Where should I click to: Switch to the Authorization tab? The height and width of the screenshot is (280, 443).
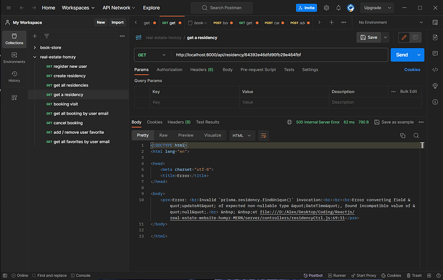[169, 69]
